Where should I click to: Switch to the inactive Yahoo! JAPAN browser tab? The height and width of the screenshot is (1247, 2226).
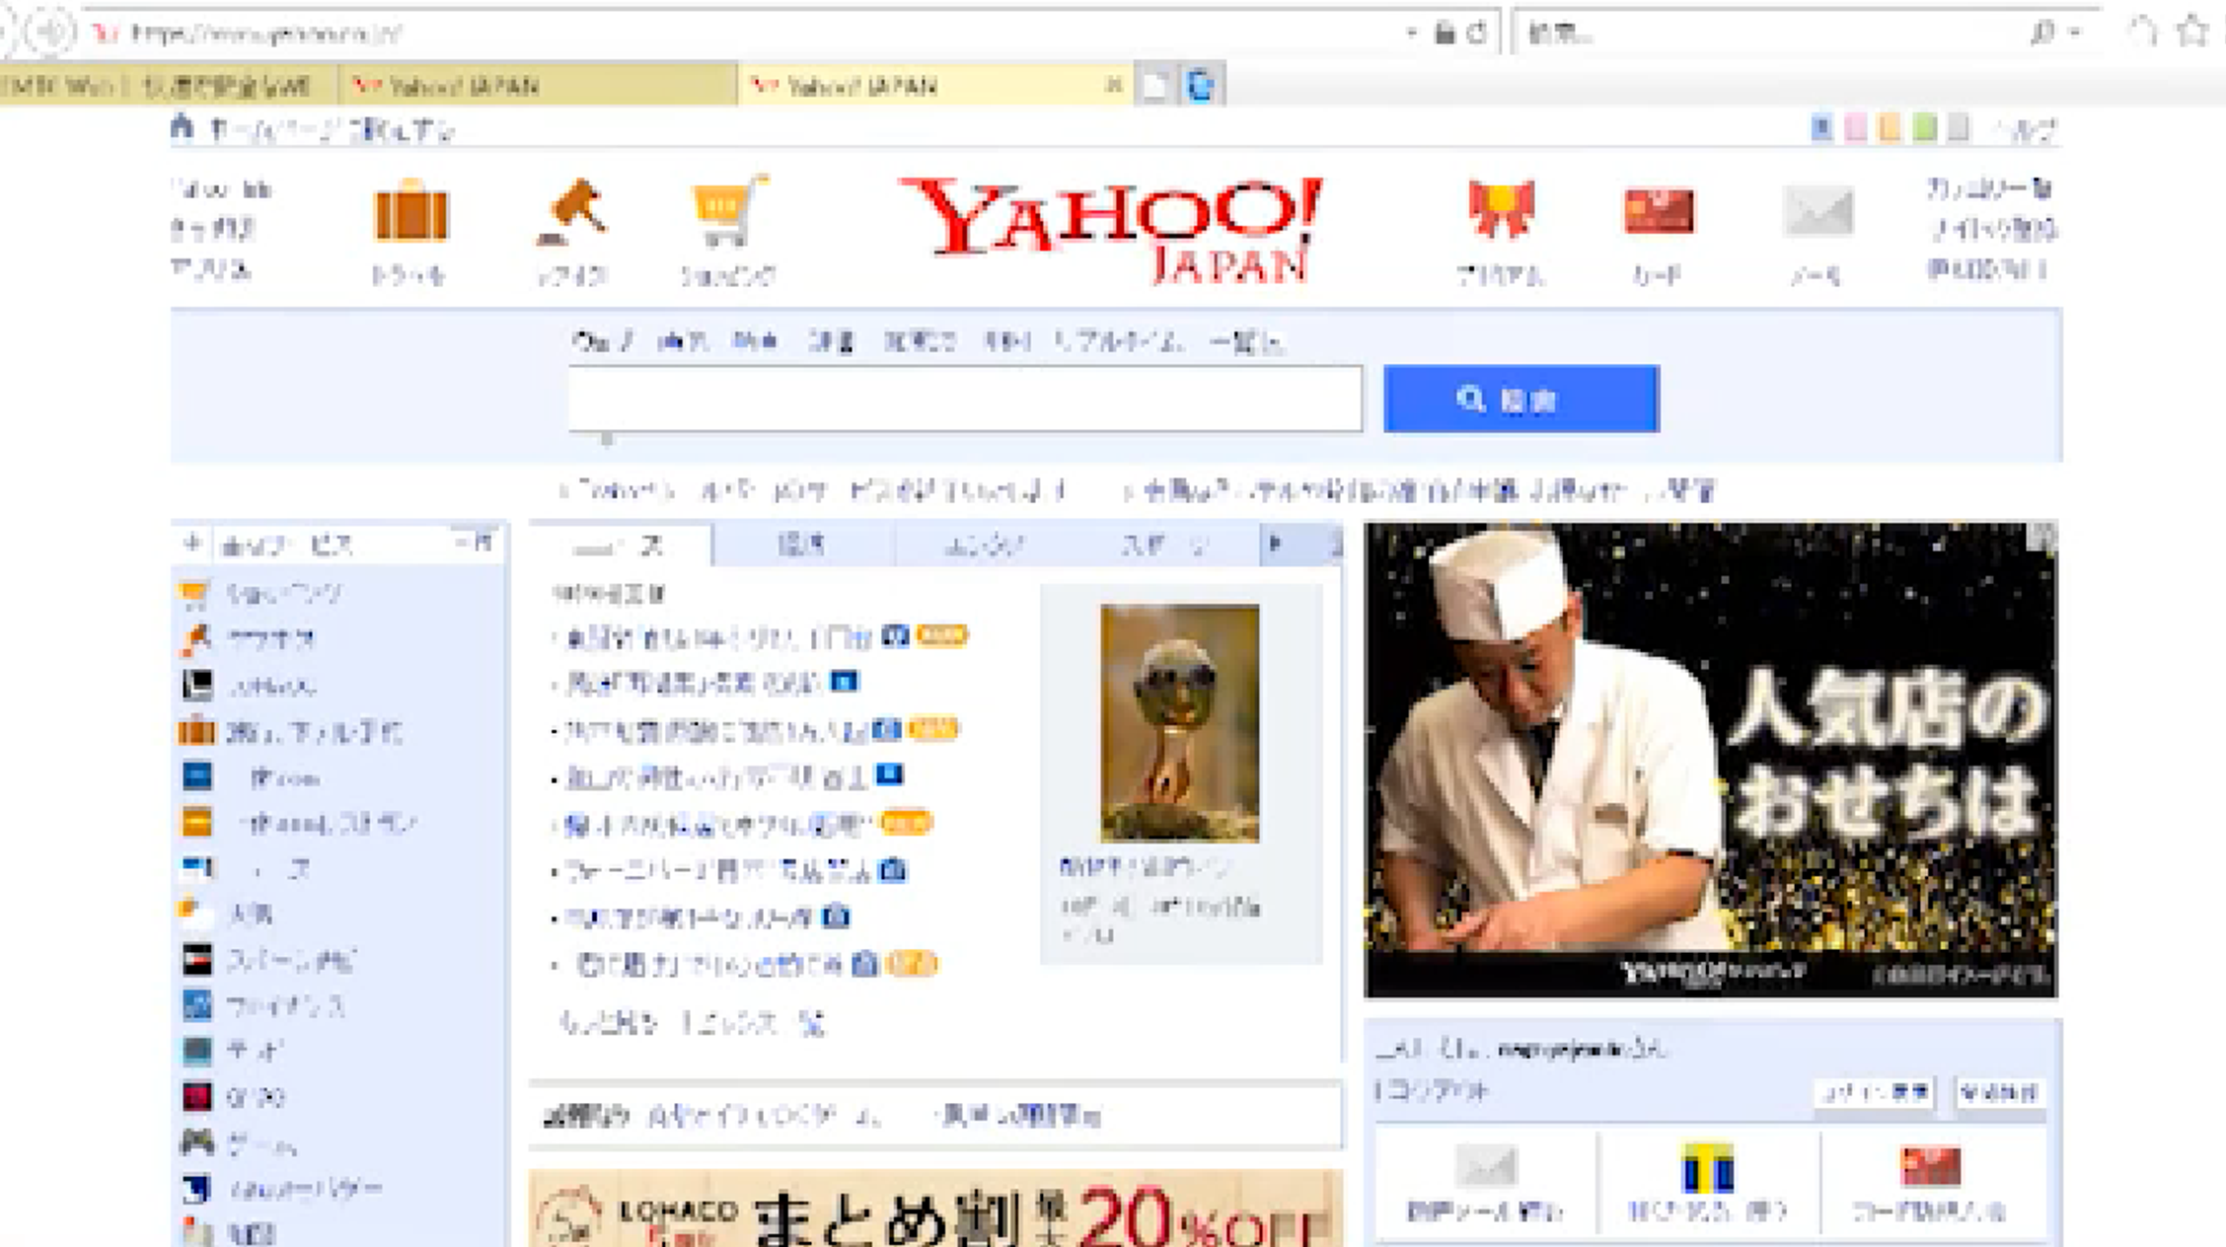[x=538, y=86]
